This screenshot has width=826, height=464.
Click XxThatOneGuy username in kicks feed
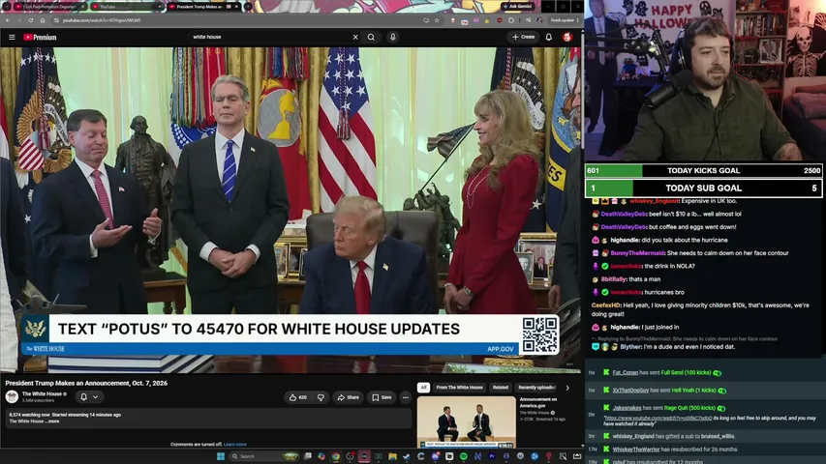[x=630, y=391]
